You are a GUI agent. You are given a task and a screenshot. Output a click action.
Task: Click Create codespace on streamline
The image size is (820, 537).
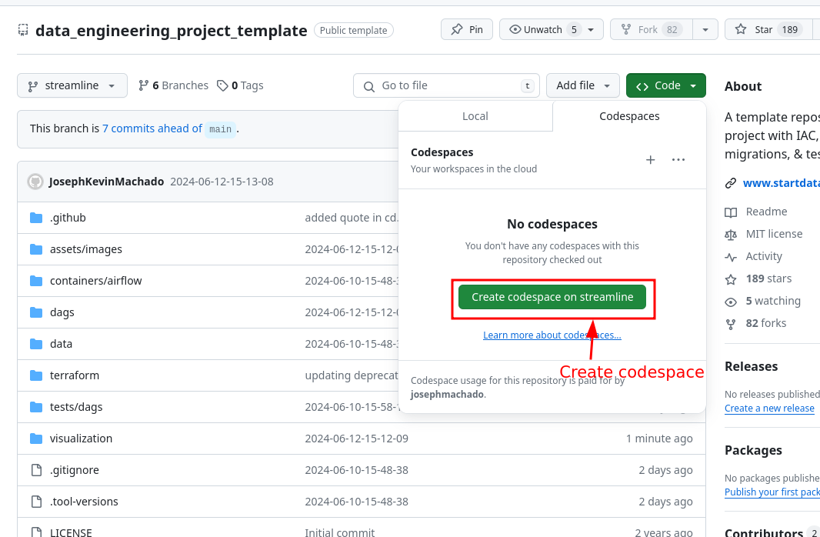tap(552, 296)
